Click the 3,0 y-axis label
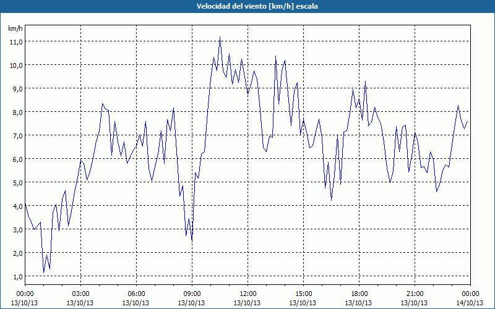The image size is (495, 309). [17, 229]
